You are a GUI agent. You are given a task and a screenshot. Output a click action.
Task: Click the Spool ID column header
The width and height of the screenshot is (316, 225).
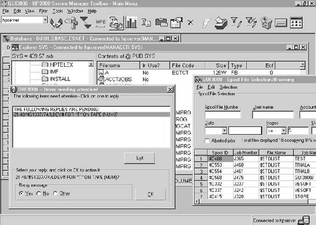221,153
